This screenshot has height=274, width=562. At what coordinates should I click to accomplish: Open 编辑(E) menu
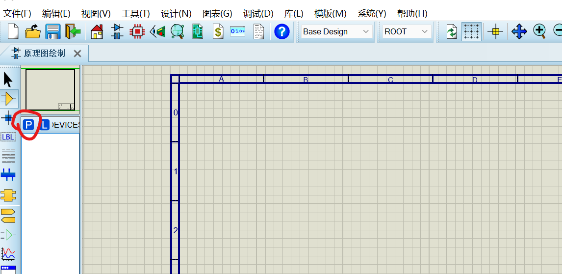coord(56,14)
